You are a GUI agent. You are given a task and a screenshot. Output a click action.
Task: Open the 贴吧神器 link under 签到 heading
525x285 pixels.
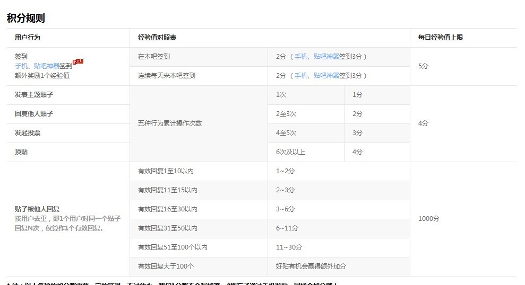point(47,66)
